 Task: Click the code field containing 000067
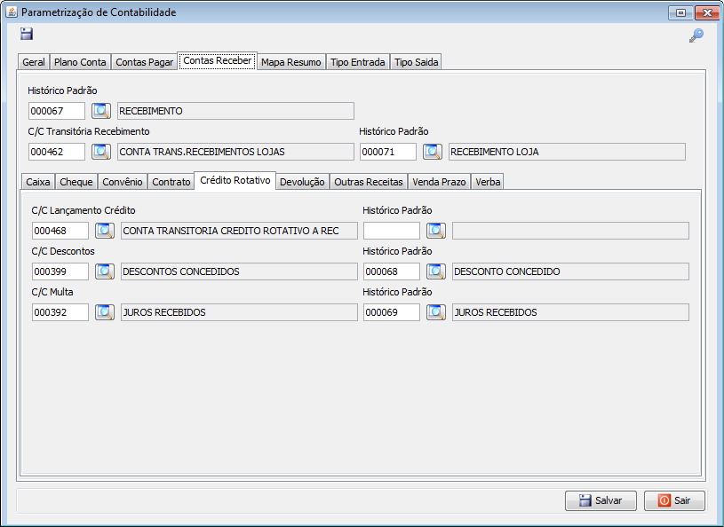[x=57, y=111]
